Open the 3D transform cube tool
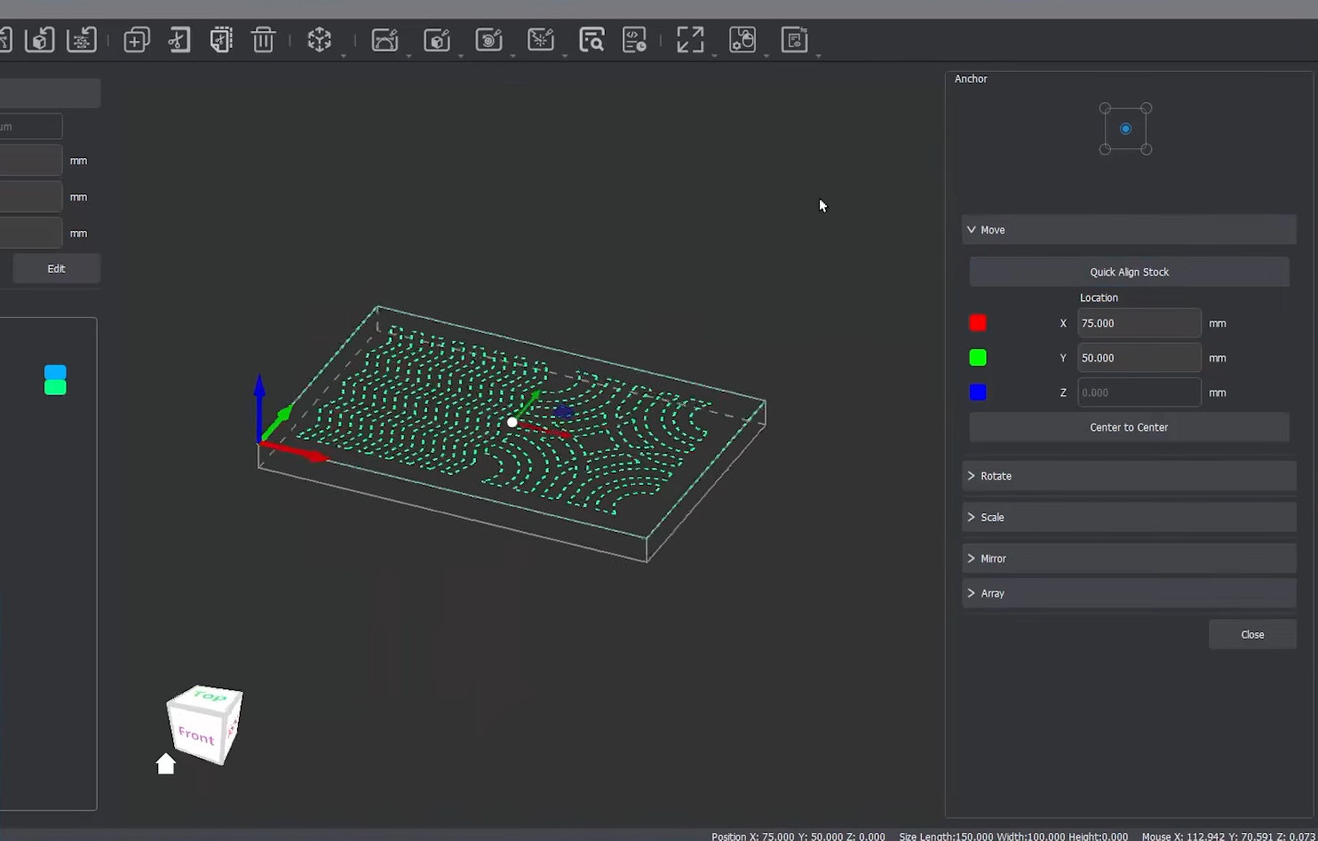Image resolution: width=1318 pixels, height=841 pixels. click(x=320, y=40)
